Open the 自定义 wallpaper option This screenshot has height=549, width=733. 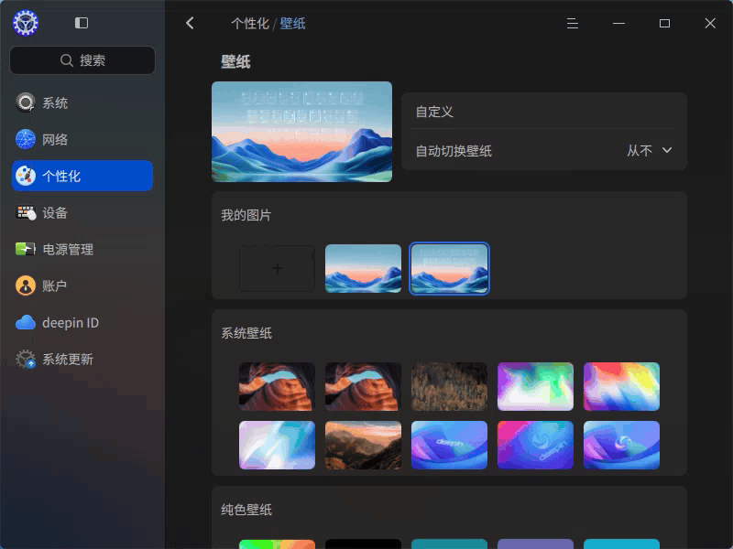544,112
